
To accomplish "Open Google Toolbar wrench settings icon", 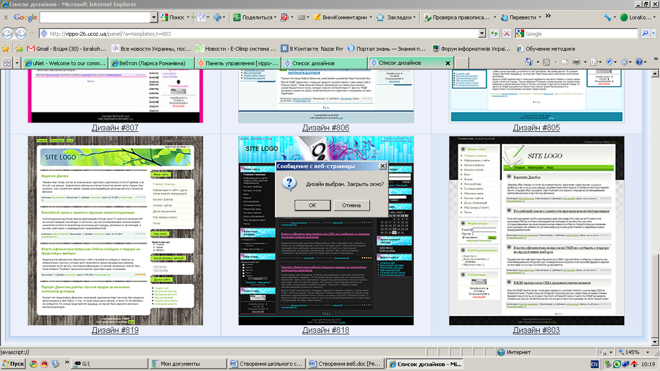I will click(x=607, y=17).
